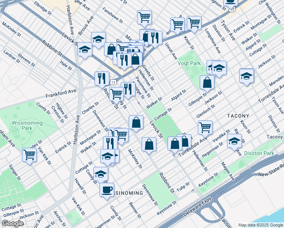Open the shopping bag marker right of McKinley St
The image size is (284, 228).
[x=149, y=145]
